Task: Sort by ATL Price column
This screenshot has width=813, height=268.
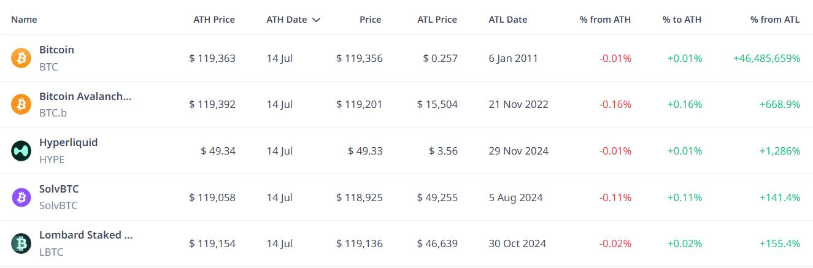Action: [x=437, y=20]
